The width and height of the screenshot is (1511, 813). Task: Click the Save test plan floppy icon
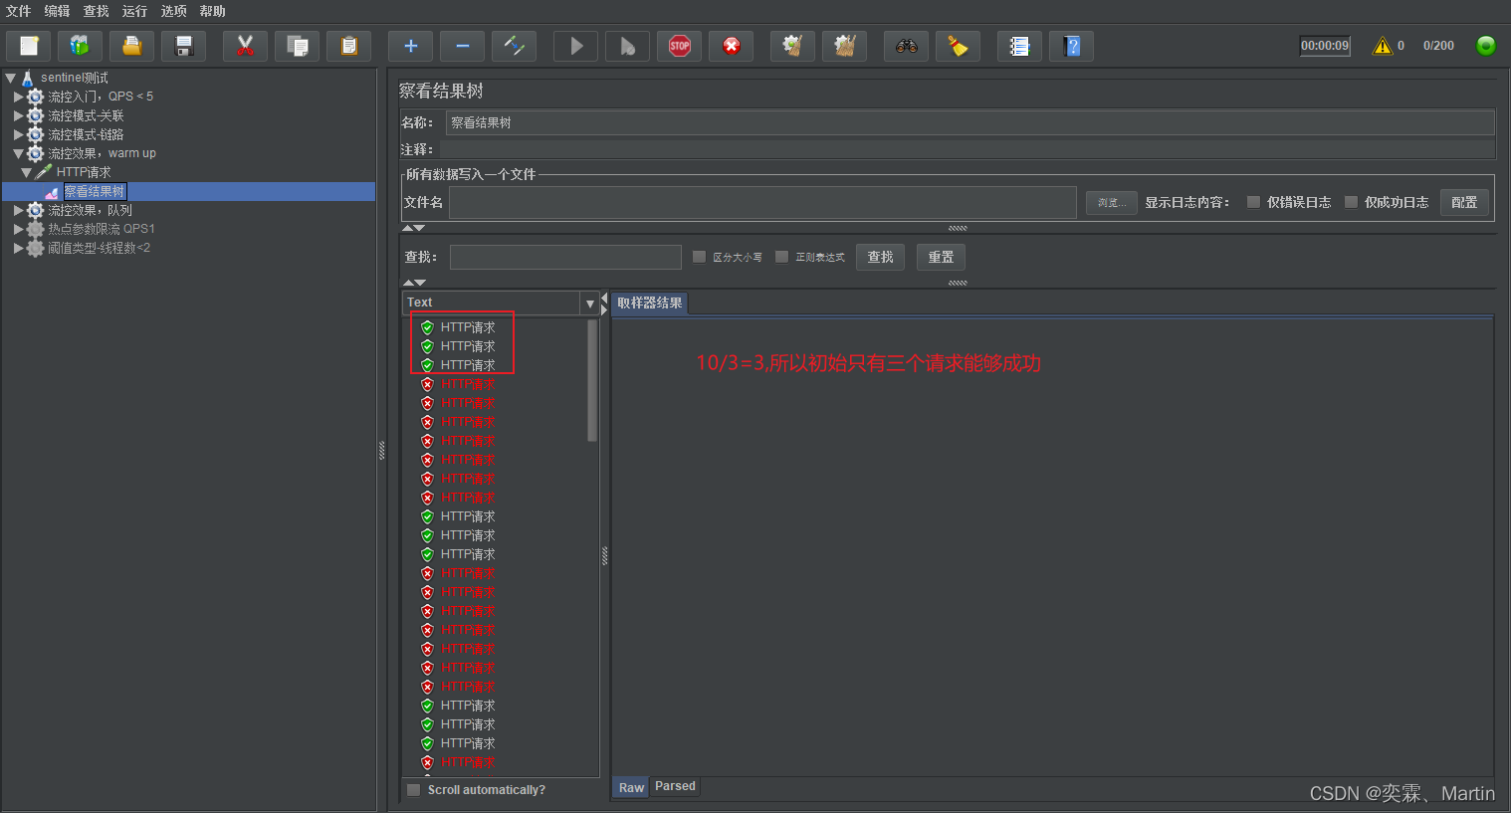183,46
